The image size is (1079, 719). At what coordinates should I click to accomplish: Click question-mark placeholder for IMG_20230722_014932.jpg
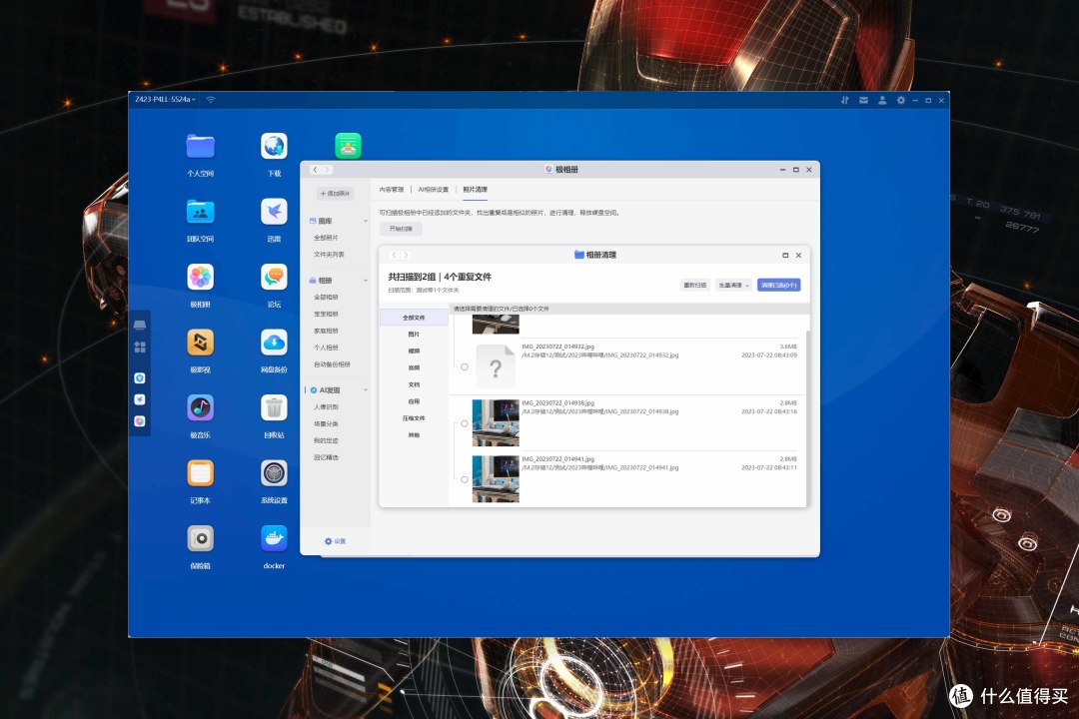496,367
